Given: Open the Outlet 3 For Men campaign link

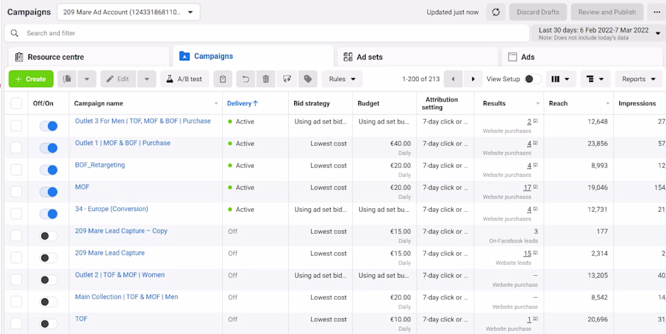Looking at the screenshot, I should click(x=143, y=121).
